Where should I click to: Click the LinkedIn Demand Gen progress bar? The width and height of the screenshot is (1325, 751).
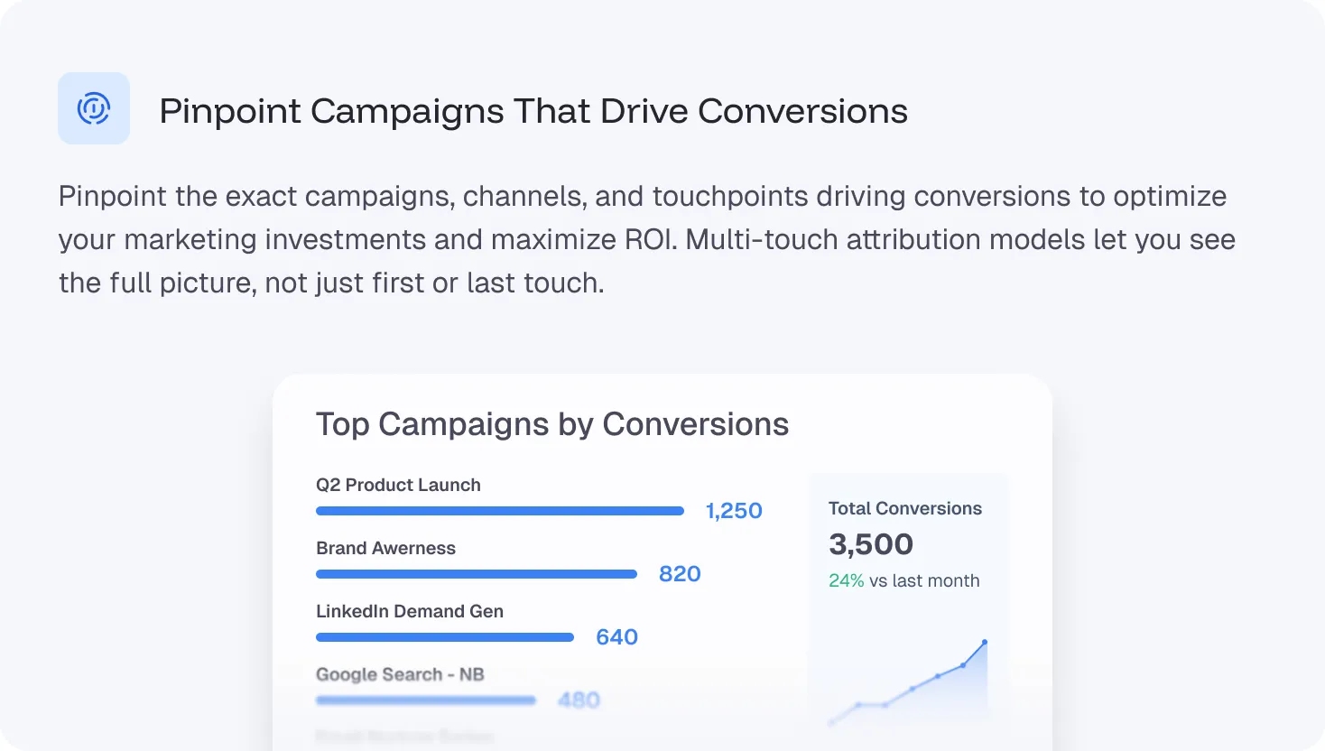445,637
